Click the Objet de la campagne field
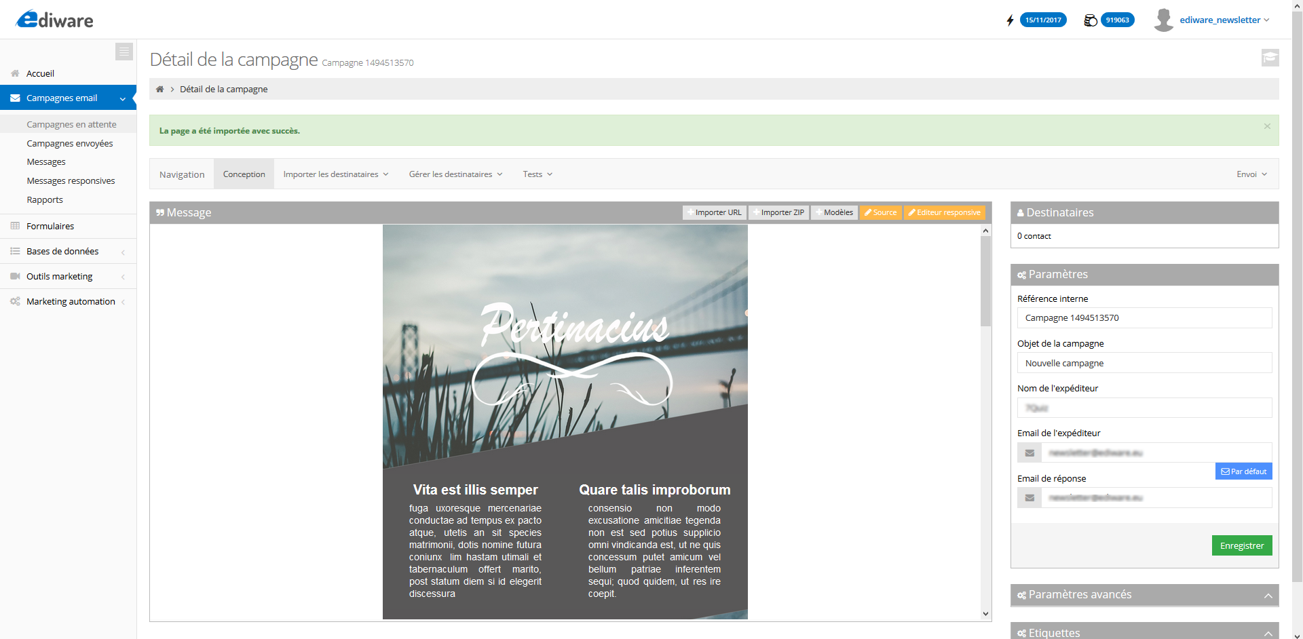Screen dimensions: 1303x639 [1145, 363]
